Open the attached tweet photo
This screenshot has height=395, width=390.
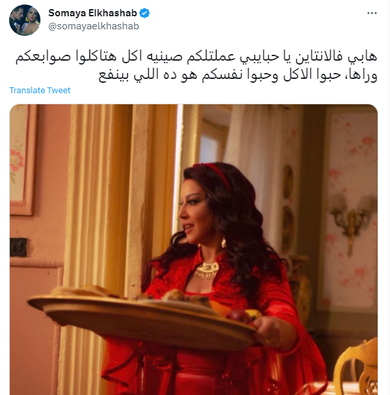[x=194, y=250]
